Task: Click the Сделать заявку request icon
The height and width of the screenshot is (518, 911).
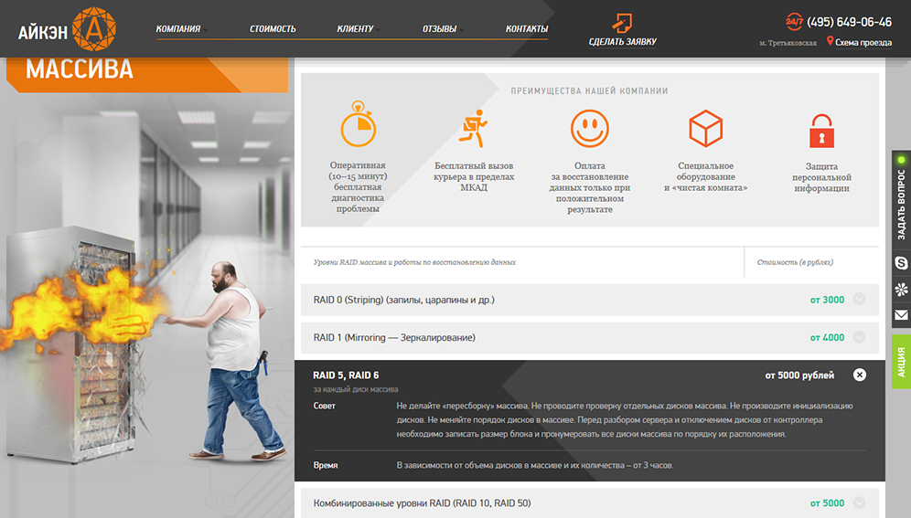Action: pyautogui.click(x=622, y=22)
